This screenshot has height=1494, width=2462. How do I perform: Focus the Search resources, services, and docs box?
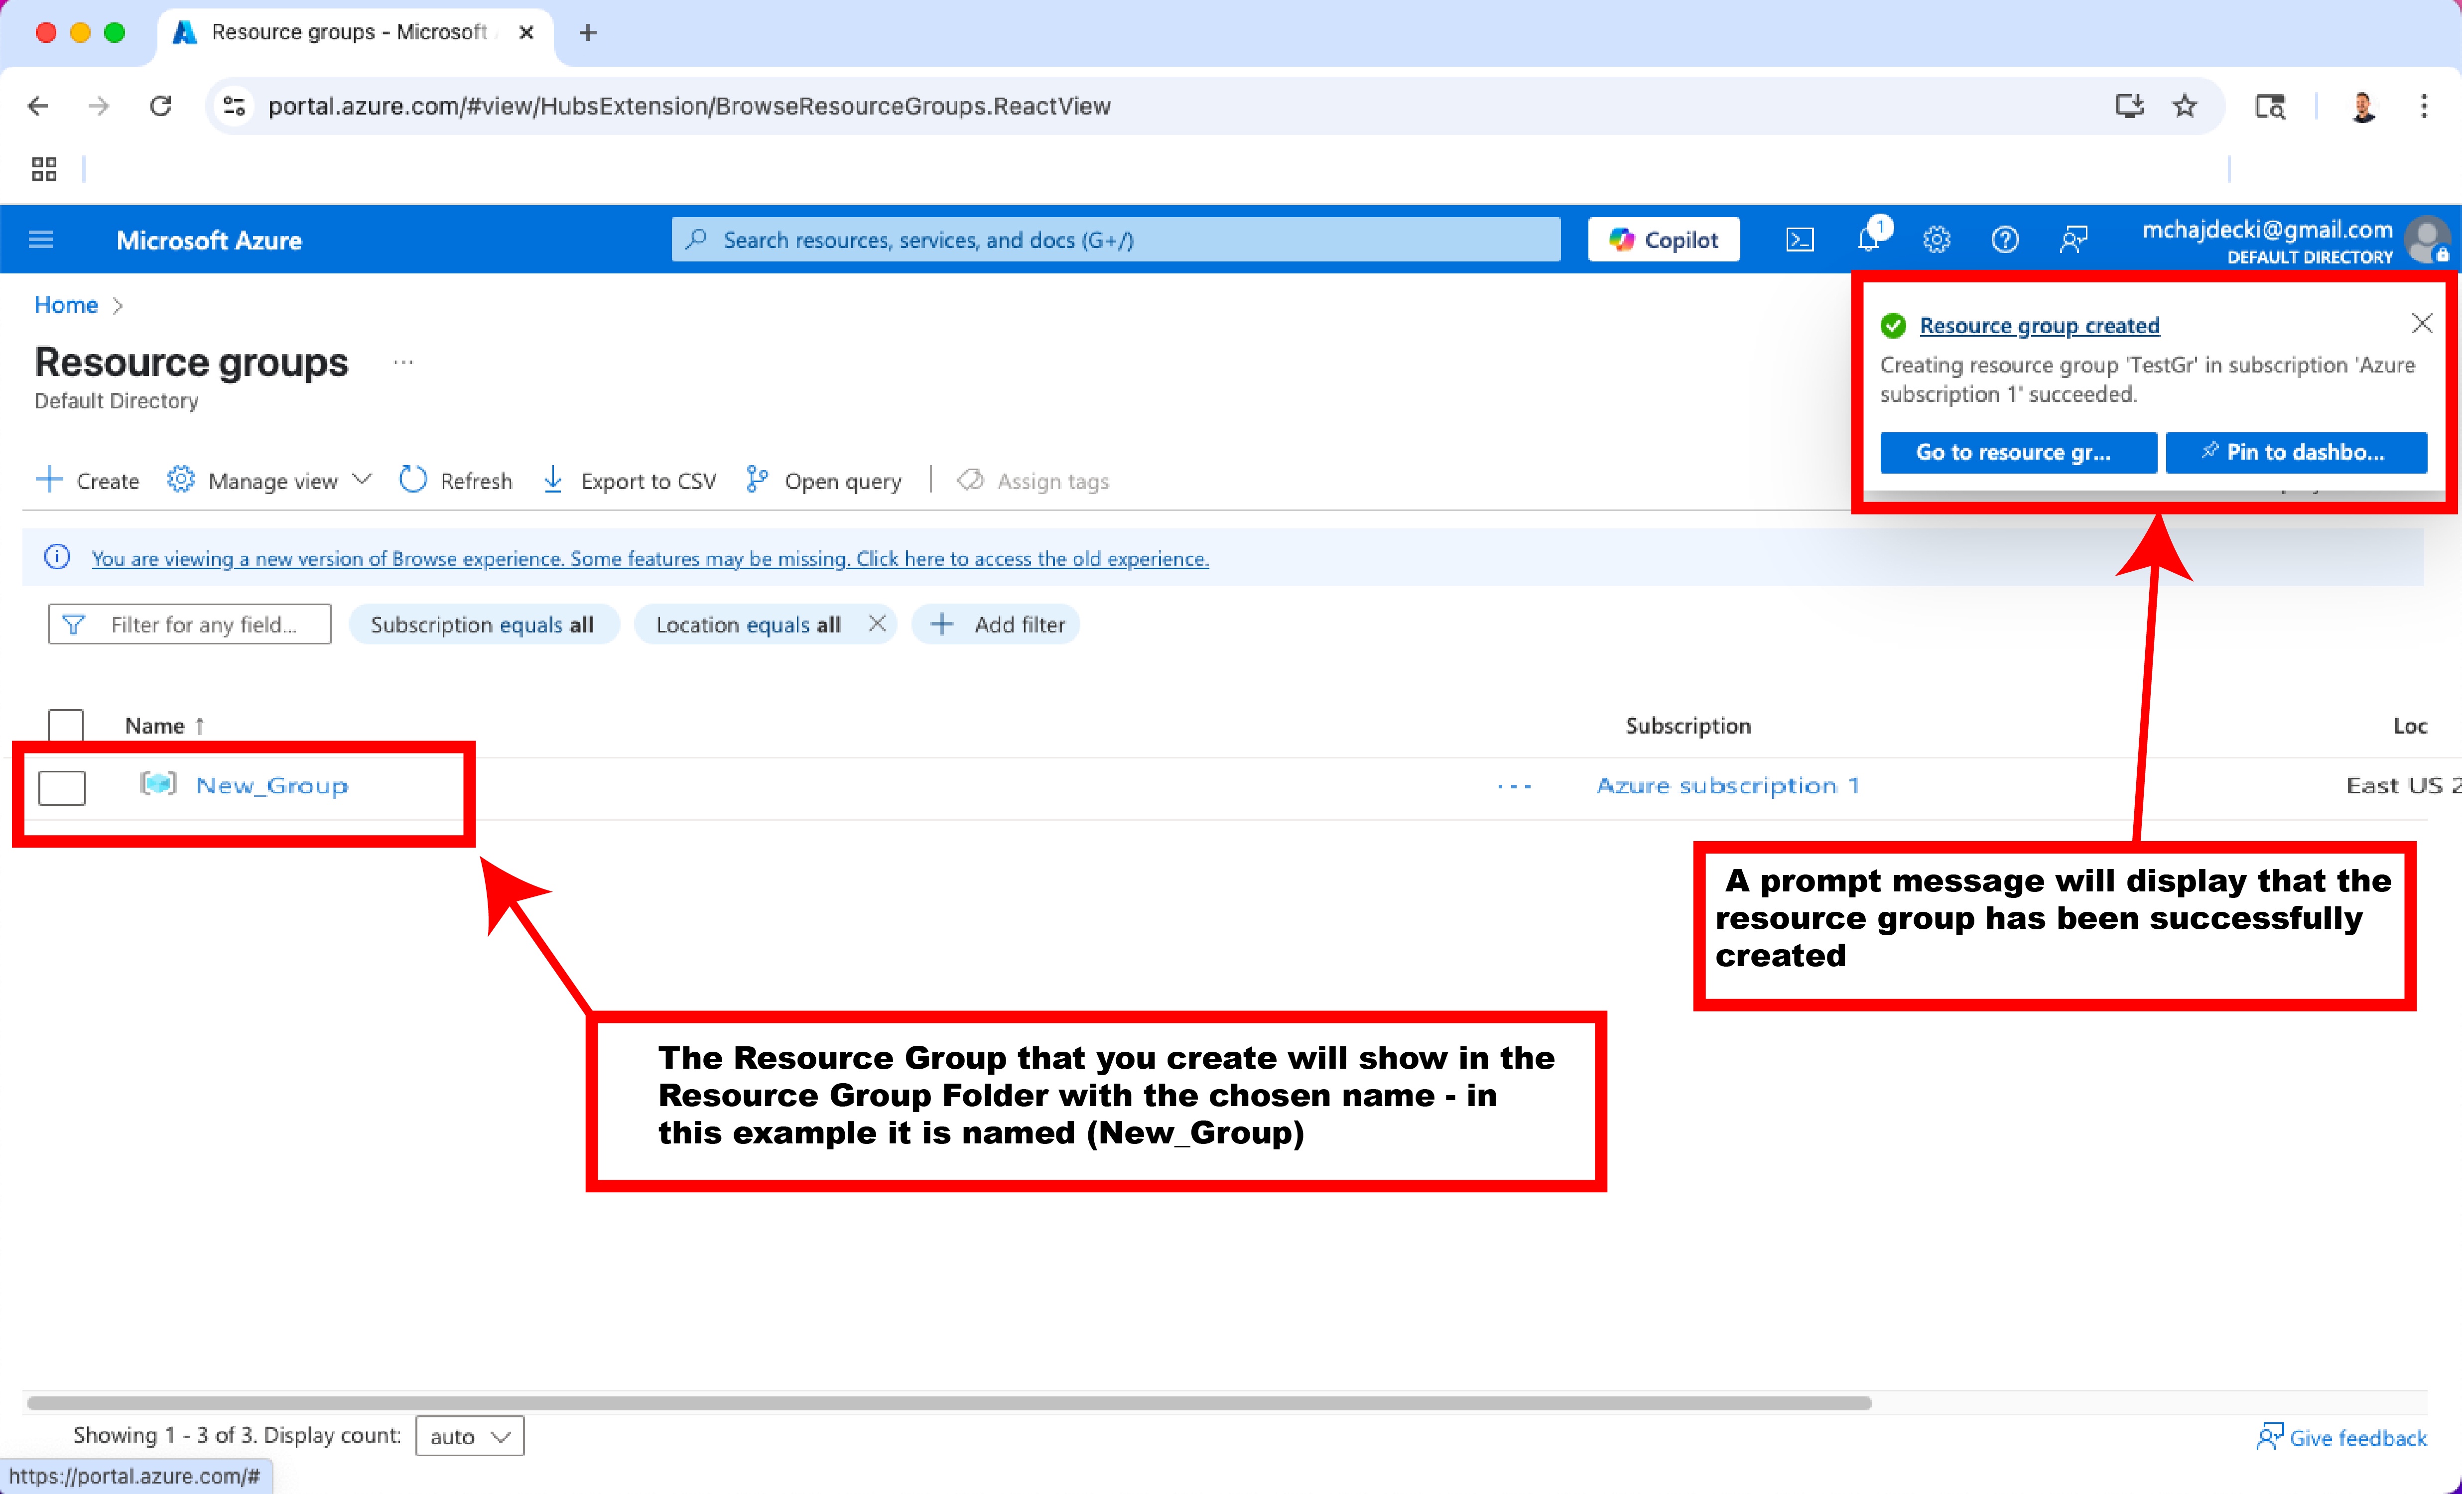1116,240
